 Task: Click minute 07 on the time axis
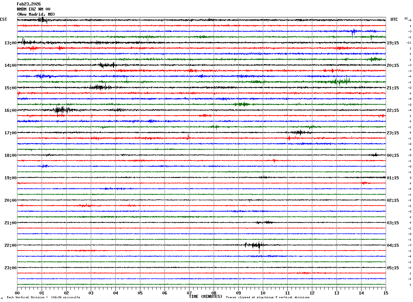[x=189, y=293]
